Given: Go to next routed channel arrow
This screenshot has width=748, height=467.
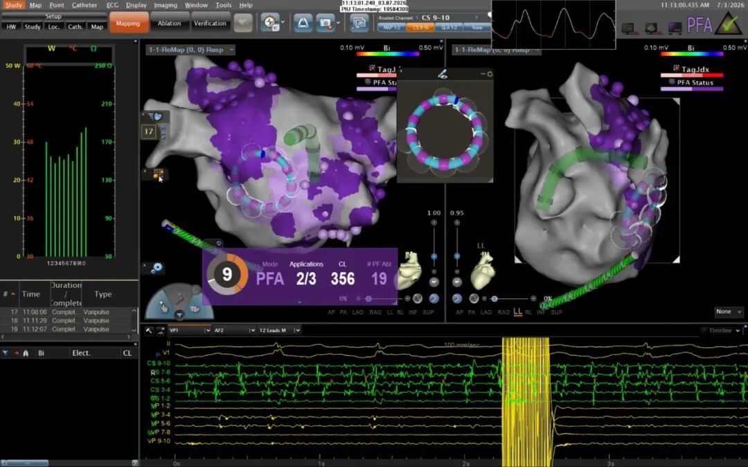Looking at the screenshot, I should 476,17.
